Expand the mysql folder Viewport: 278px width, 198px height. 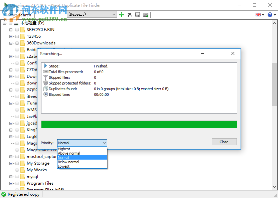pyautogui.click(x=11, y=177)
